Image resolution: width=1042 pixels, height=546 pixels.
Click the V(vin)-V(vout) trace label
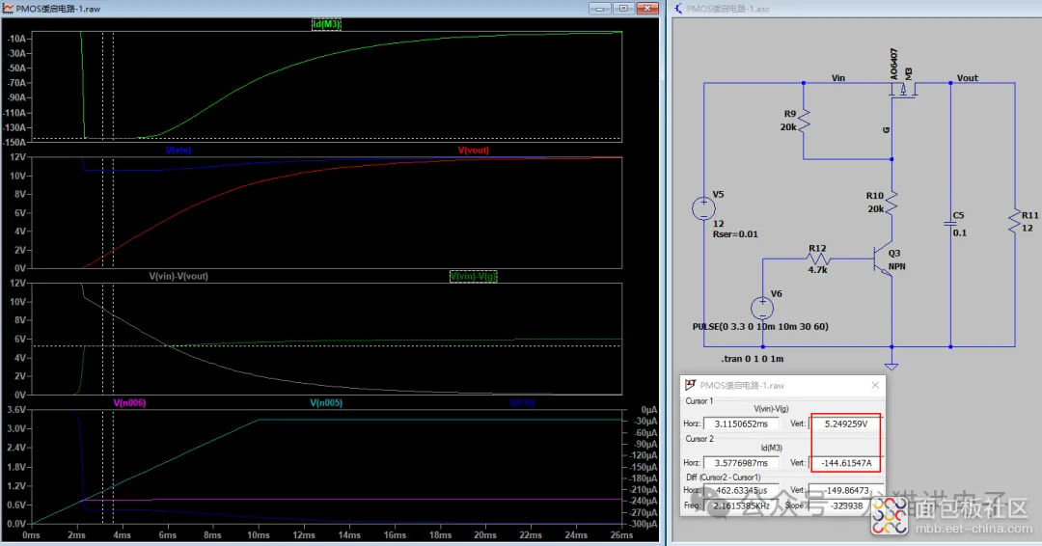pyautogui.click(x=178, y=276)
